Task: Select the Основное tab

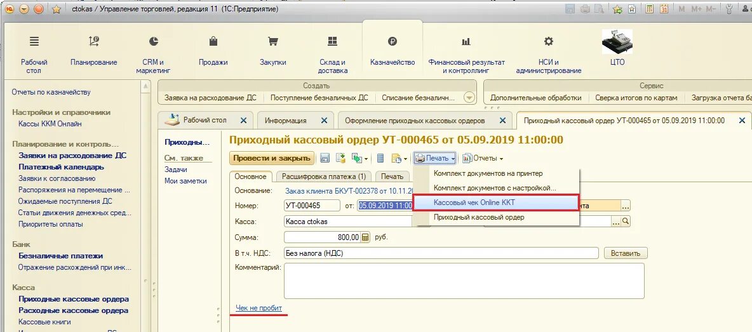Action: 250,176
